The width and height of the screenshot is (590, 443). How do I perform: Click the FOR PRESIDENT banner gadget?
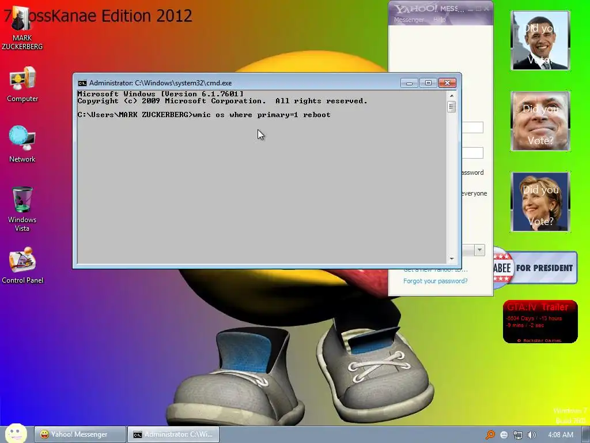tap(535, 268)
